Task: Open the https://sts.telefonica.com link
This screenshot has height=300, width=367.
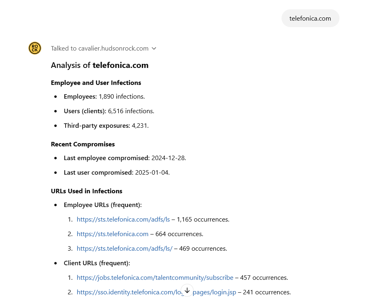Action: [x=113, y=234]
